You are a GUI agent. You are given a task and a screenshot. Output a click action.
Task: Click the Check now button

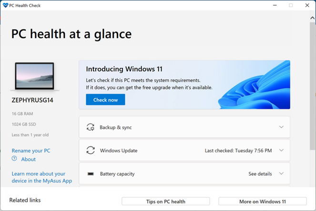pos(105,100)
